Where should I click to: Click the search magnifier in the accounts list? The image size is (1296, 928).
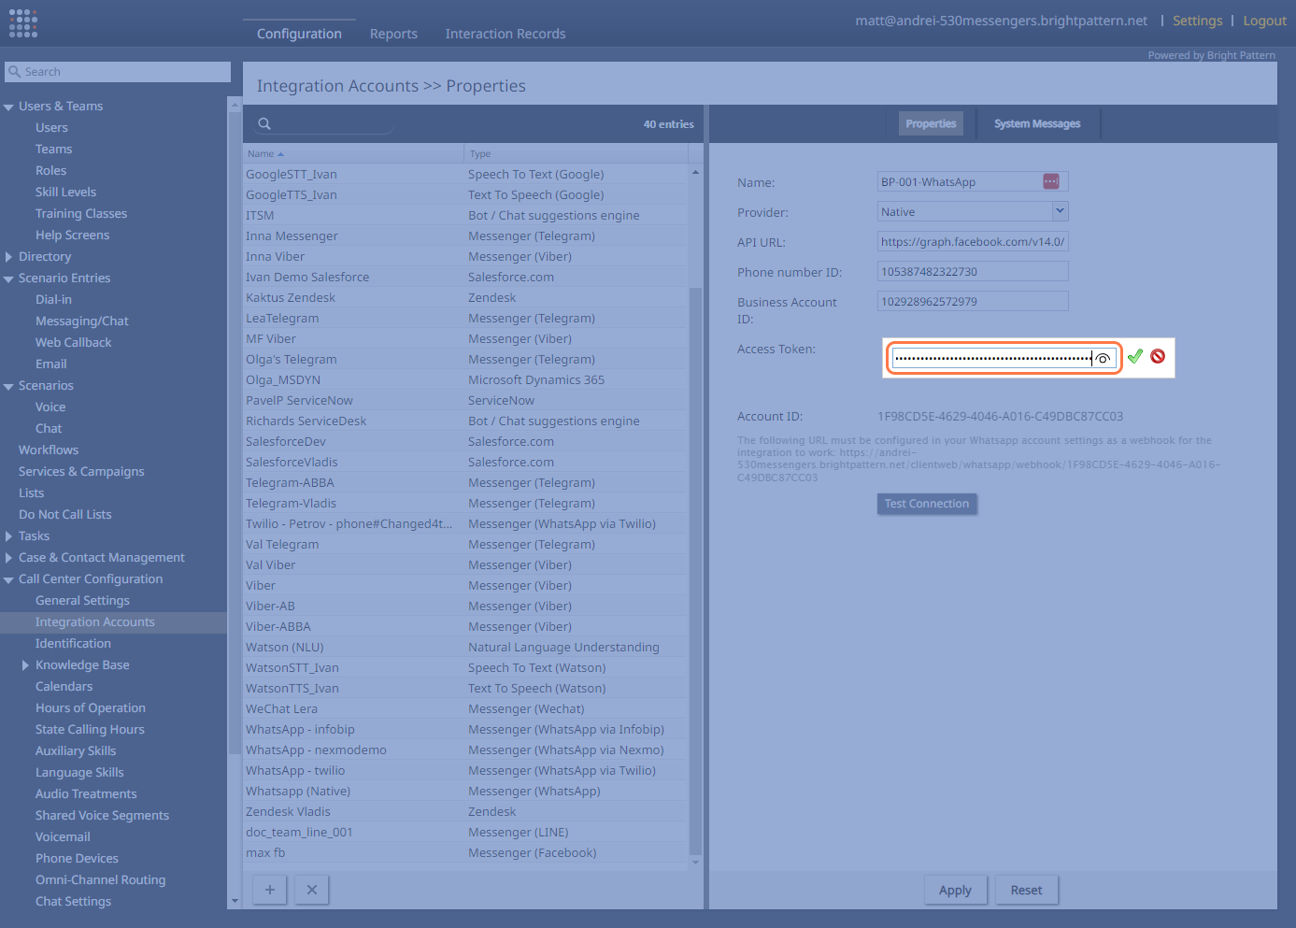[264, 124]
